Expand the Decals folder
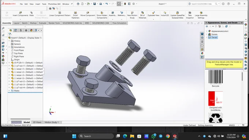The height and width of the screenshot is (140, 249). [207, 37]
